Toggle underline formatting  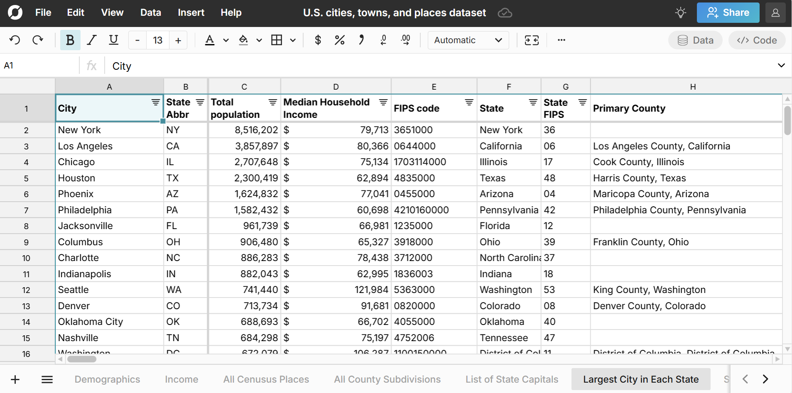pos(113,40)
